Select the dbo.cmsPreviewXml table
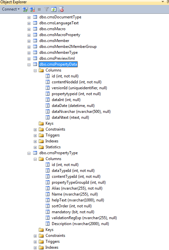The height and width of the screenshot is (250, 169). [x=57, y=58]
